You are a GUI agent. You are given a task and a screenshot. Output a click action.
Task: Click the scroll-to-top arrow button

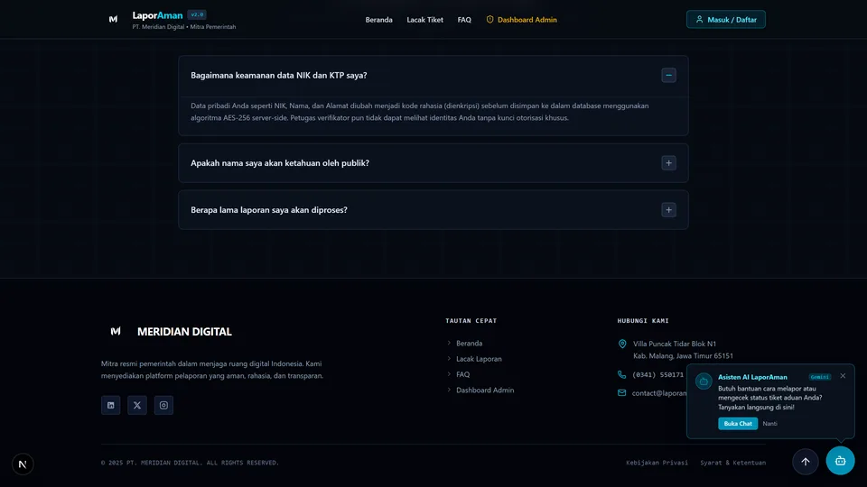tap(806, 462)
